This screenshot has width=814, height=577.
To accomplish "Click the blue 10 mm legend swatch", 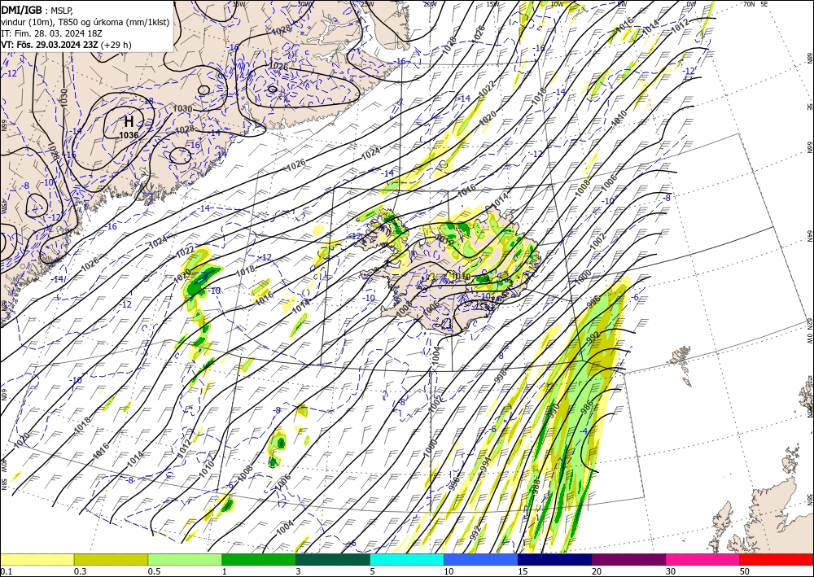I will coord(481,559).
